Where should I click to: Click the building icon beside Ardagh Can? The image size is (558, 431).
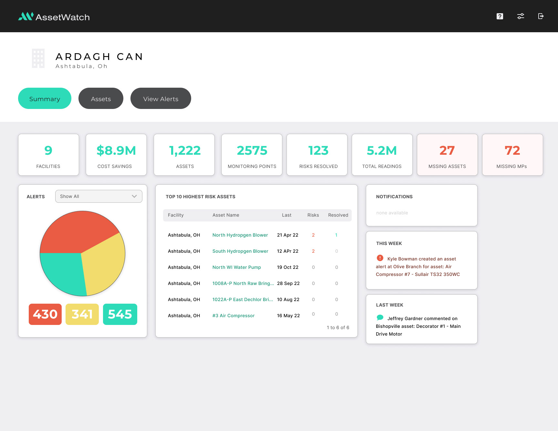point(38,58)
